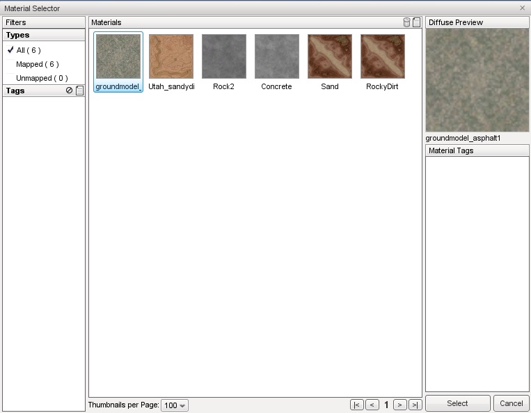Jump to the last page of materials
The height and width of the screenshot is (413, 531).
(x=415, y=405)
